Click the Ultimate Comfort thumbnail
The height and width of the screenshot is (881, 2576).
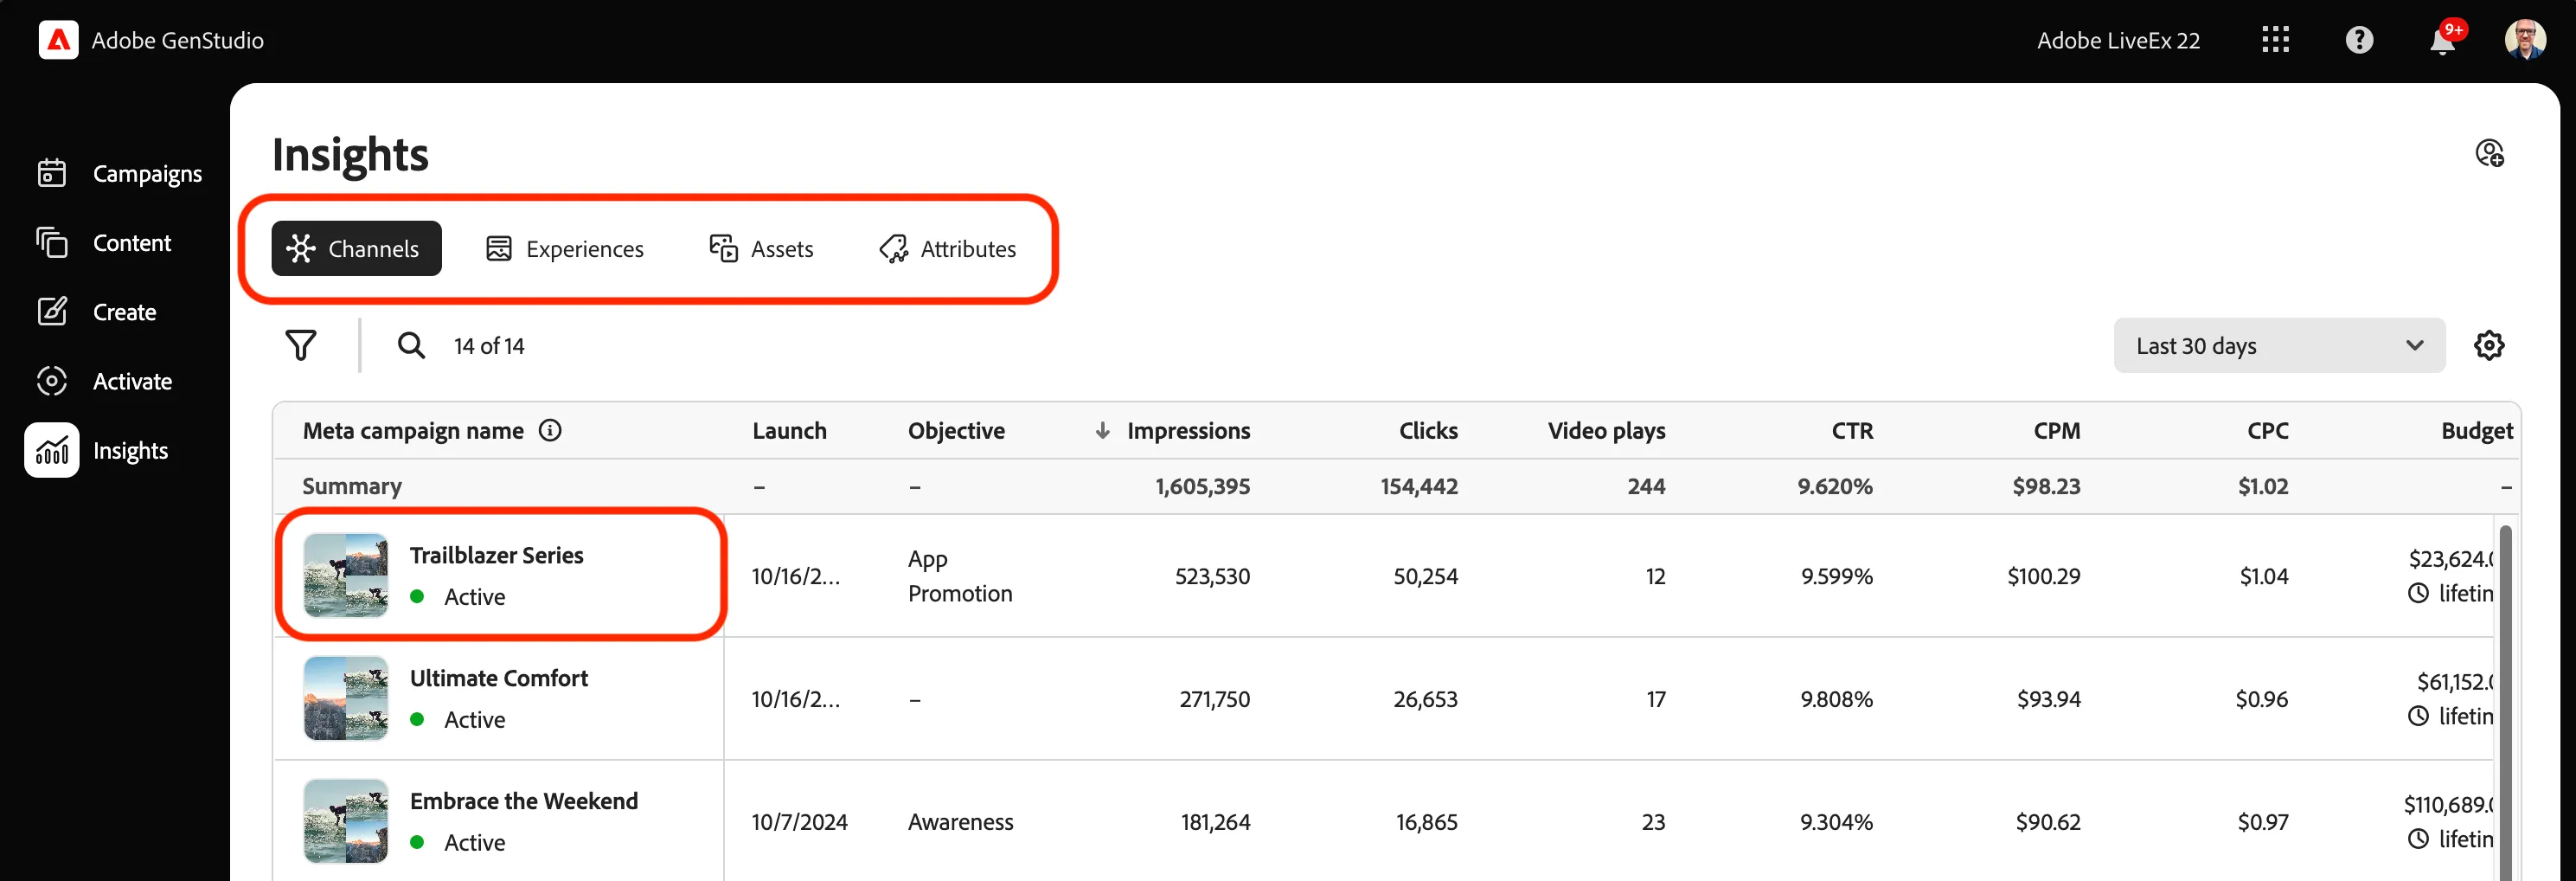346,698
